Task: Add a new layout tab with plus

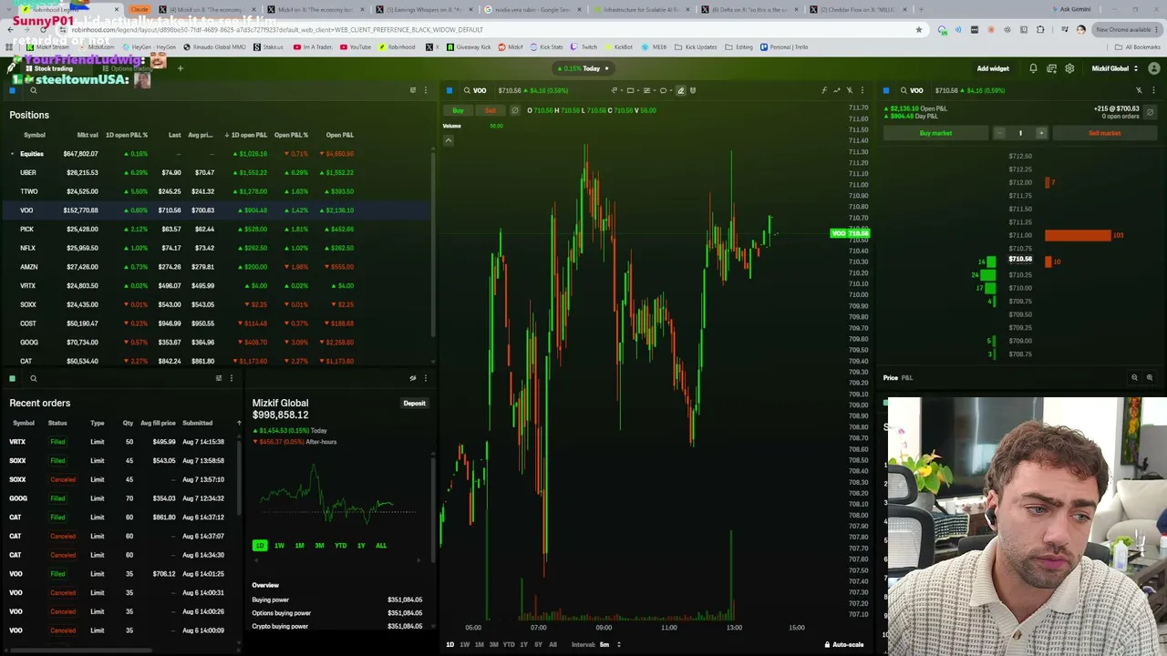Action: (181, 68)
